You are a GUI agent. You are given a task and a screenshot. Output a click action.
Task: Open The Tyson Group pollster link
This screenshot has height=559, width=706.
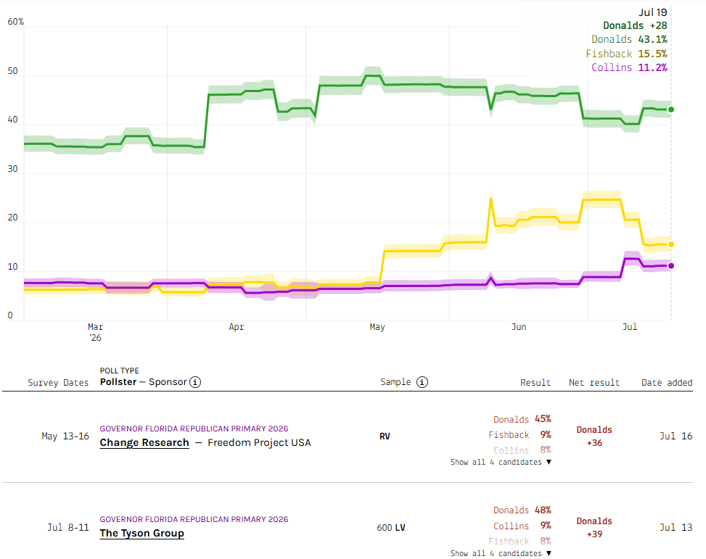pos(141,534)
